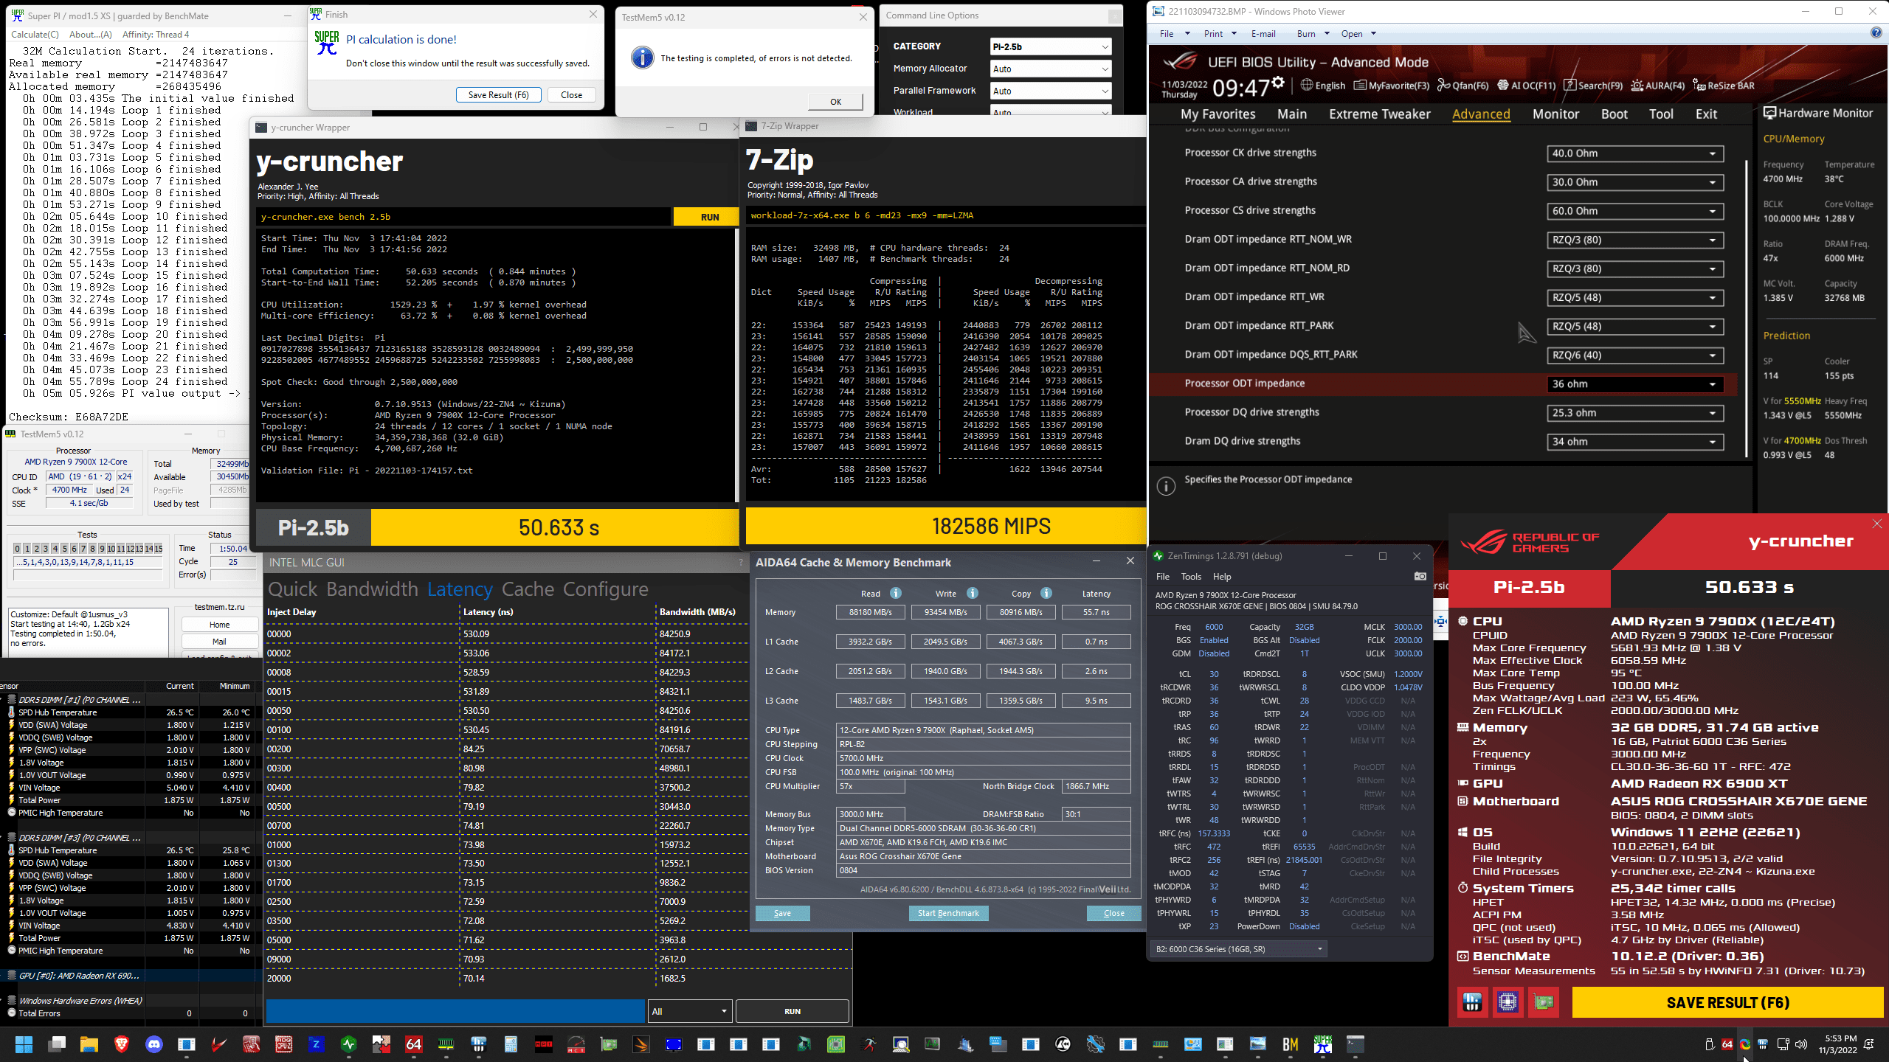Click the first BenchMate result icon button
This screenshot has height=1062, width=1889.
pos(1473,1002)
